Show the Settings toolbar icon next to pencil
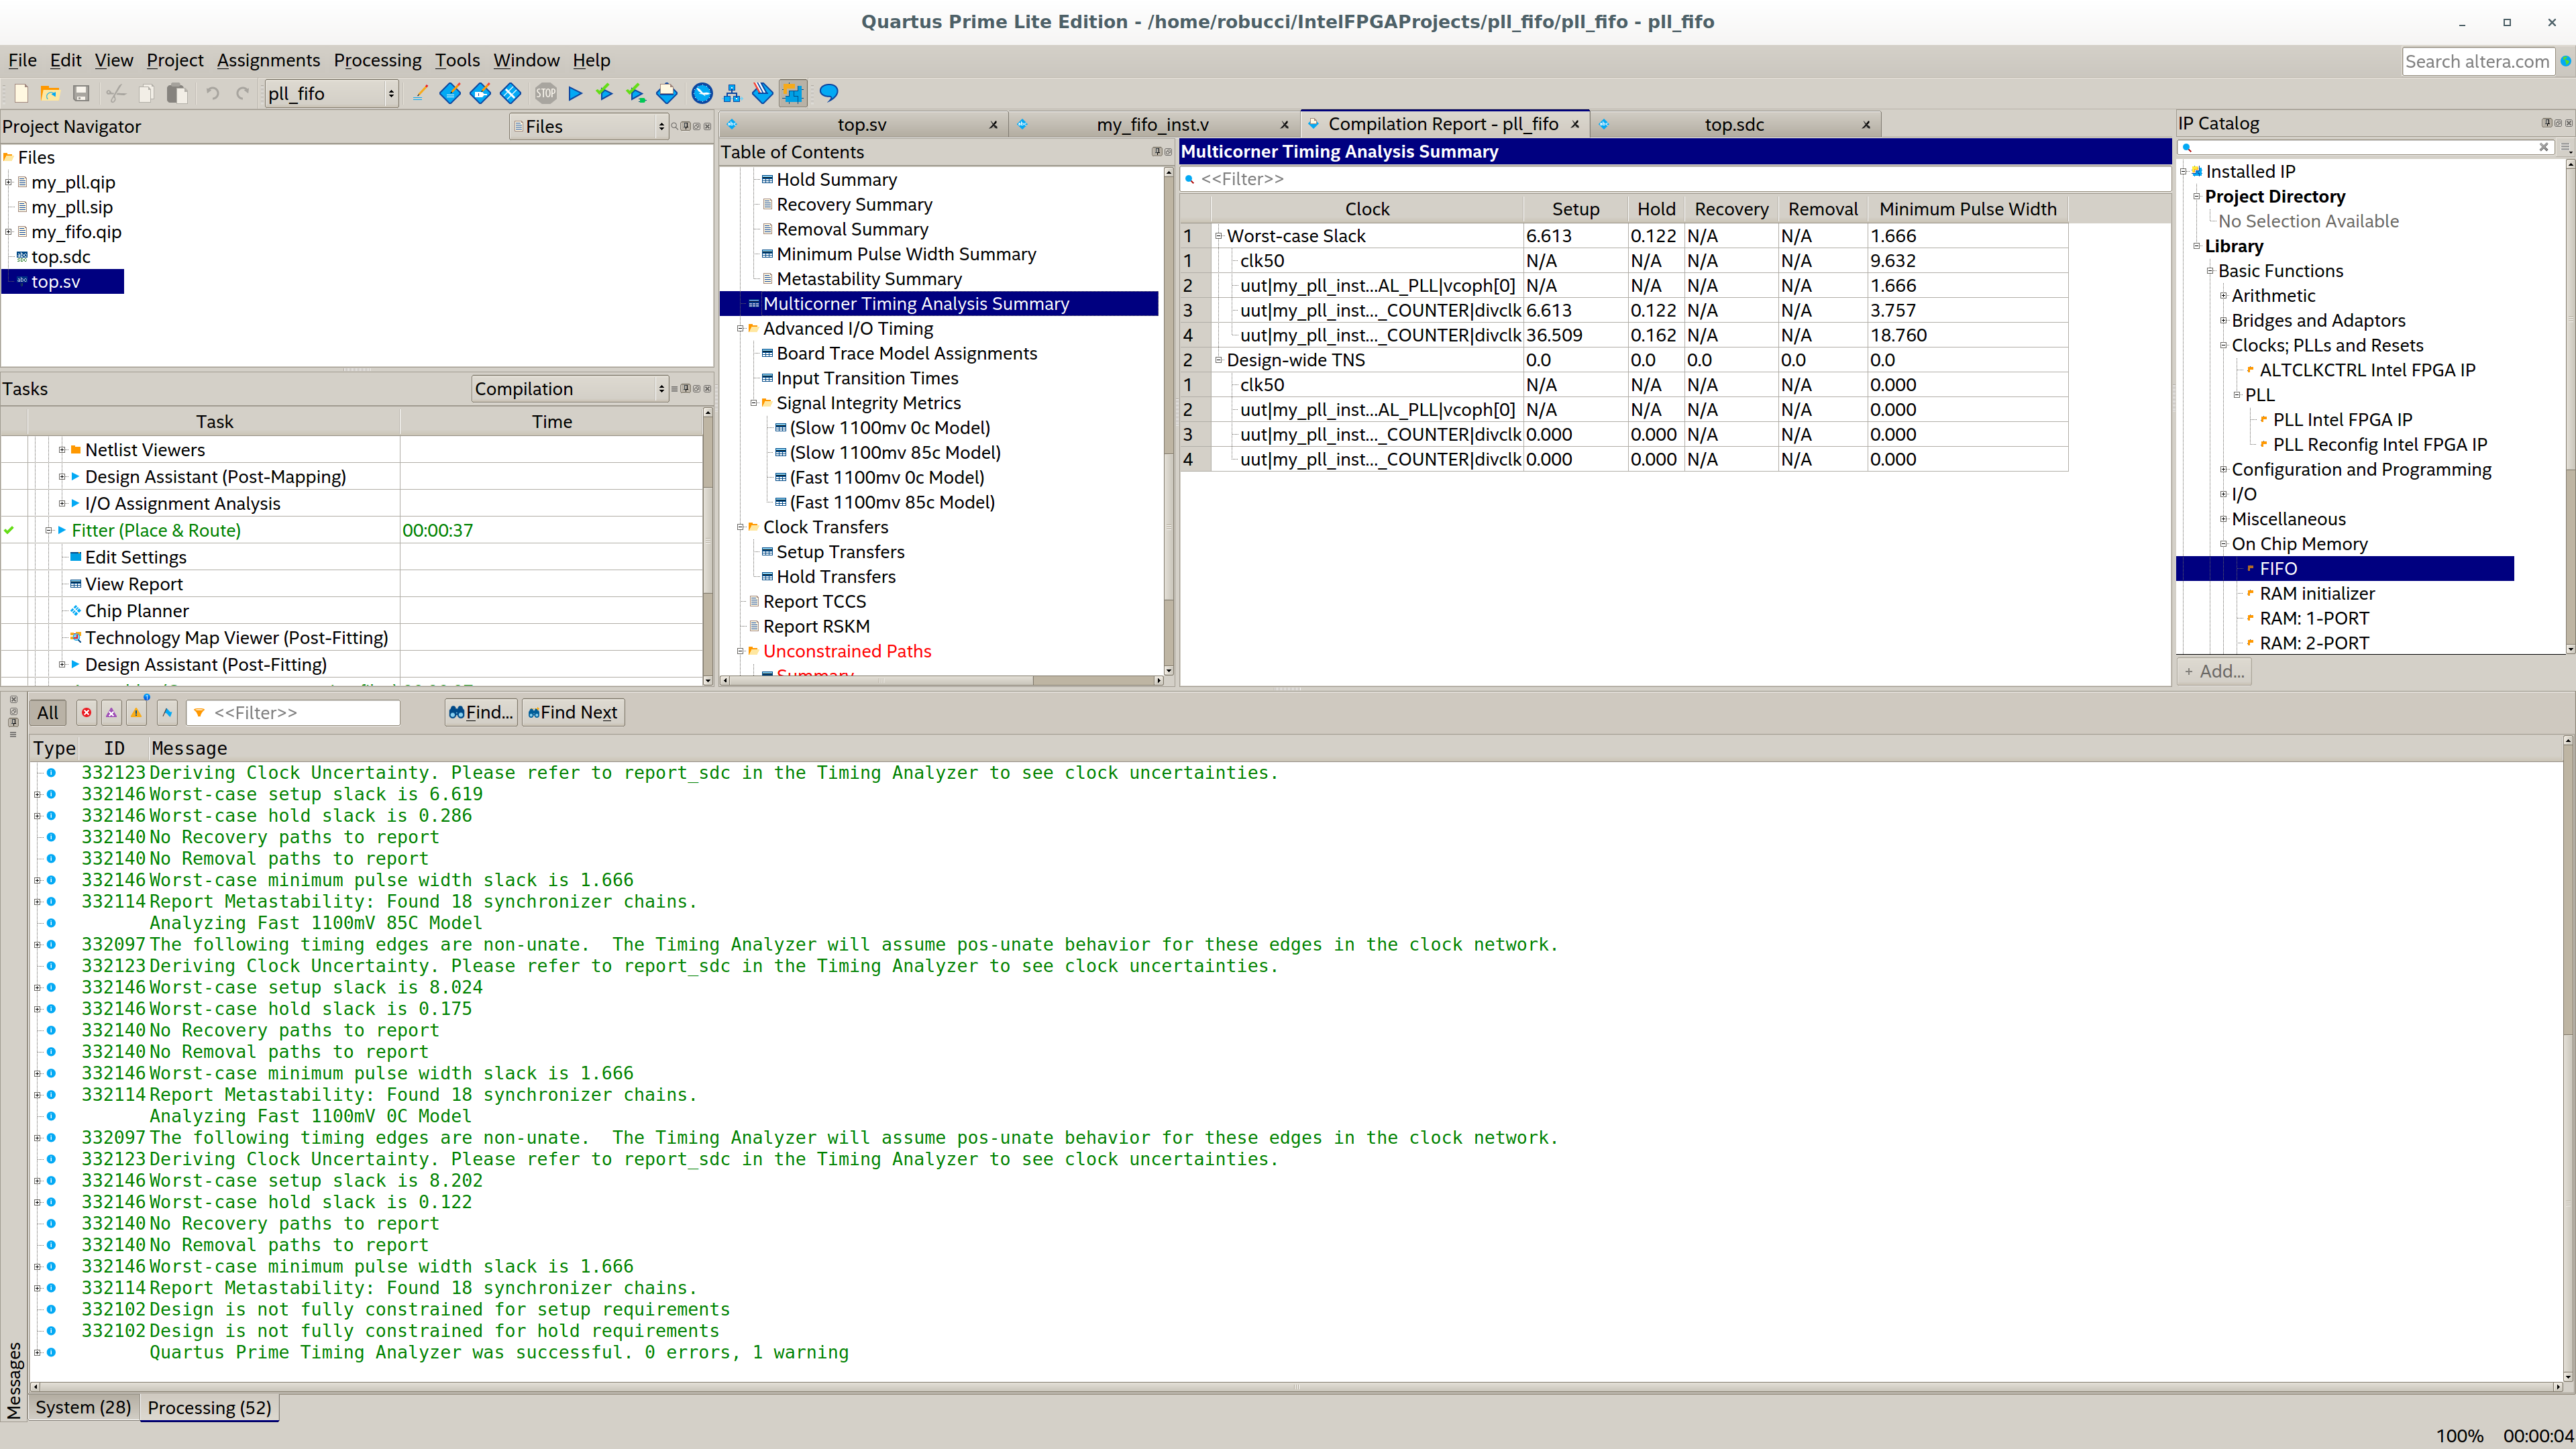This screenshot has height=1449, width=2576. [450, 93]
